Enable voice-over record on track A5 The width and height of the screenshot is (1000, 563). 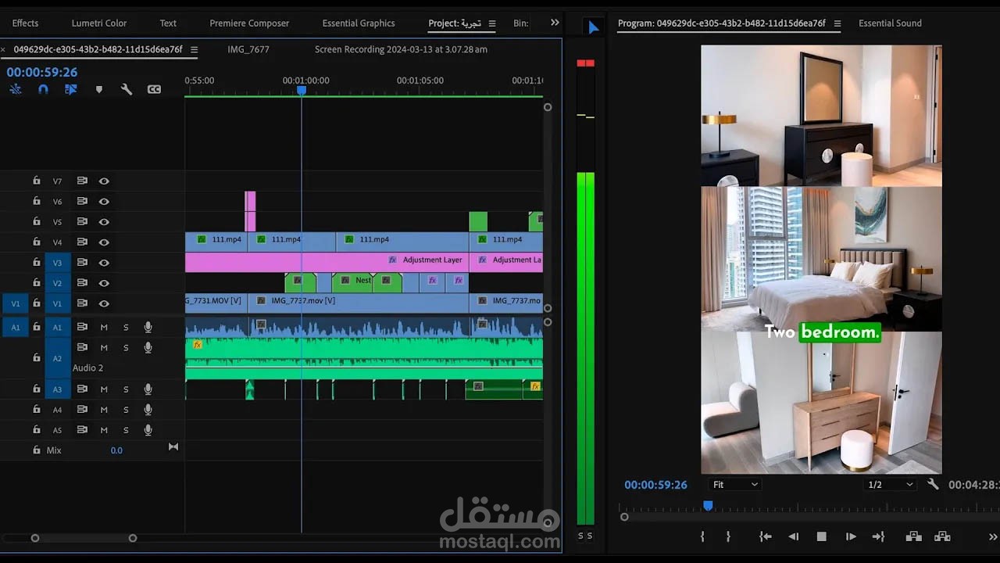[148, 430]
